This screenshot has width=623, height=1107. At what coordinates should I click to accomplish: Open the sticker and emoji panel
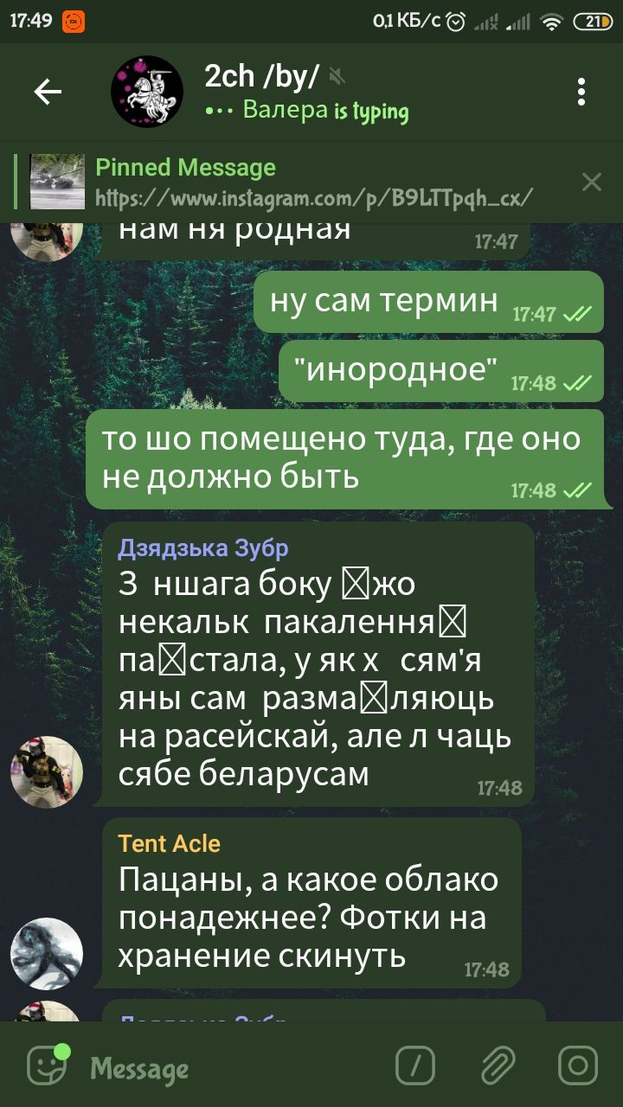pyautogui.click(x=47, y=1065)
